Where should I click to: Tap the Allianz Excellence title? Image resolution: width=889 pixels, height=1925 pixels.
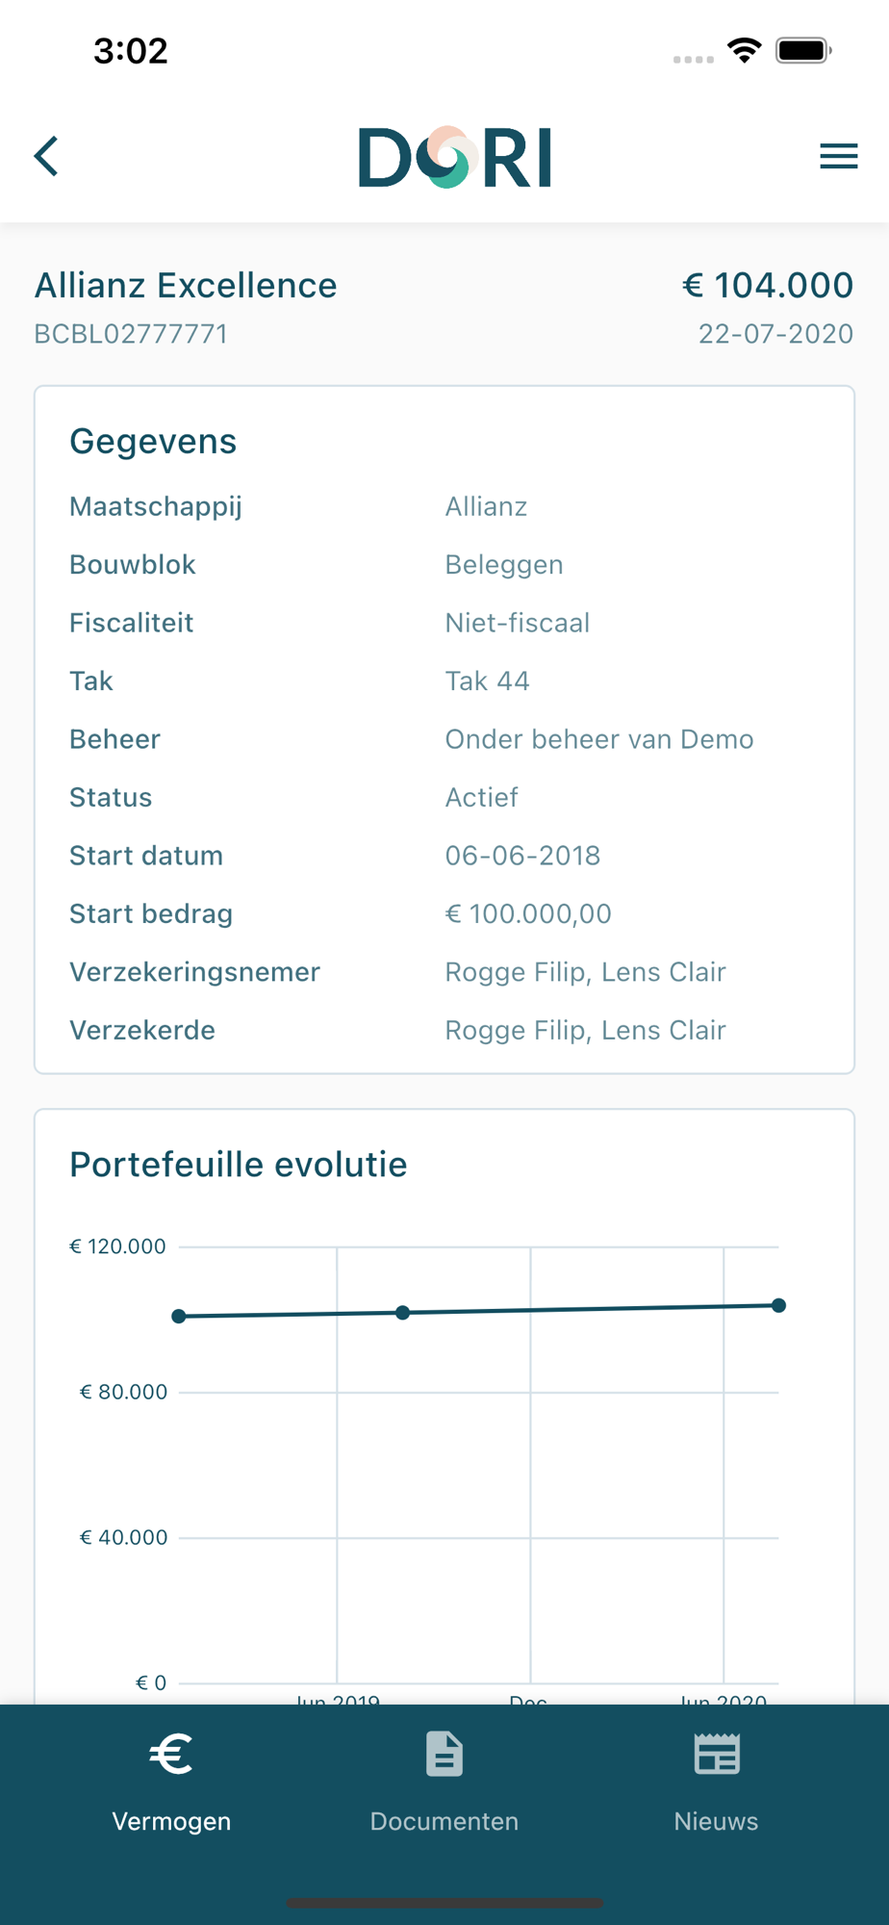tap(186, 285)
